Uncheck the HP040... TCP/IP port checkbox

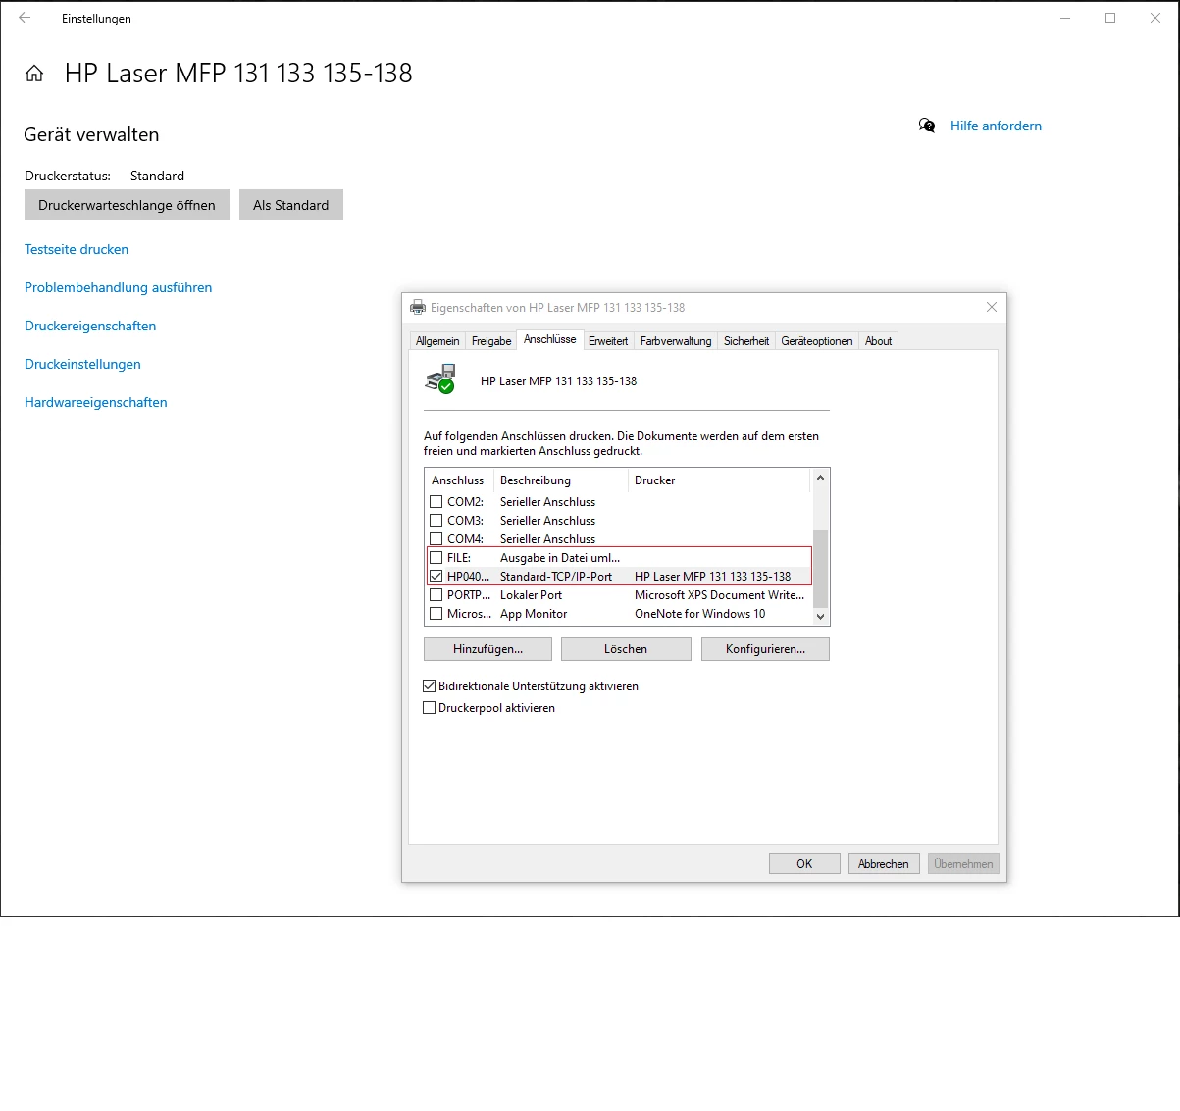pyautogui.click(x=436, y=576)
